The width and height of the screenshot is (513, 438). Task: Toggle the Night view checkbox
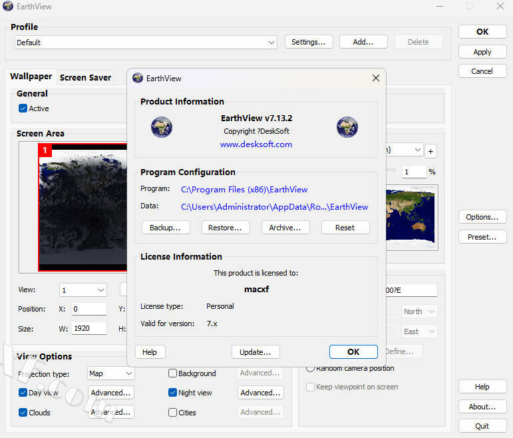172,393
